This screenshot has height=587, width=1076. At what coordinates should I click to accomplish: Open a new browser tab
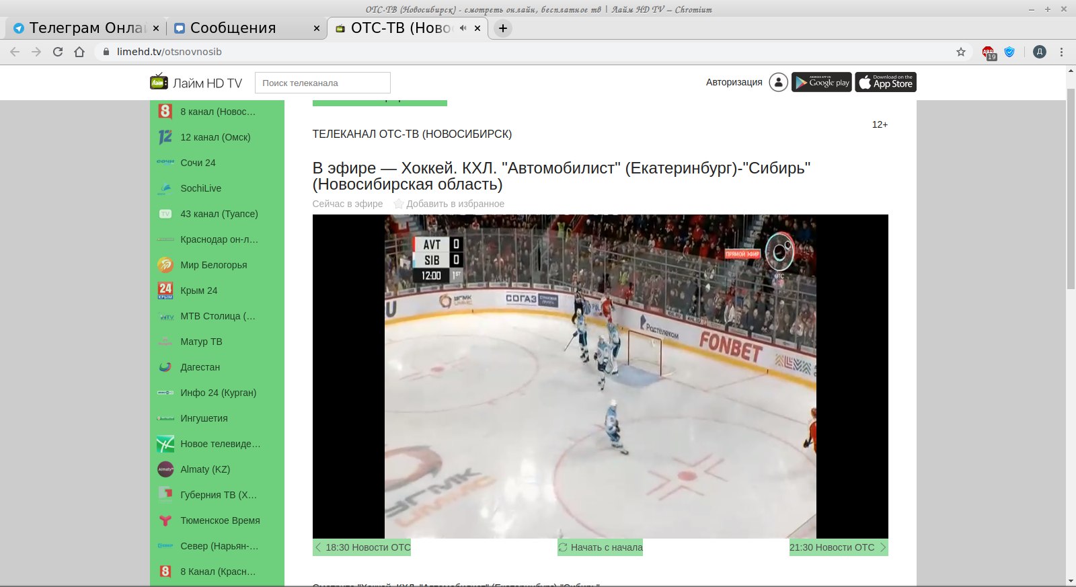coord(503,28)
